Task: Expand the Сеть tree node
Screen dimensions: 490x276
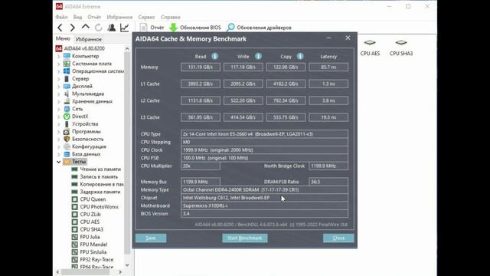Action: click(59, 109)
